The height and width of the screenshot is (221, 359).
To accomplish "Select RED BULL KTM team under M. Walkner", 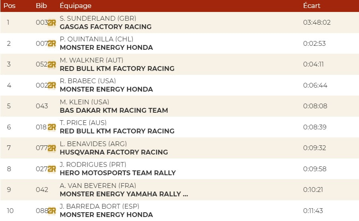I will [117, 68].
